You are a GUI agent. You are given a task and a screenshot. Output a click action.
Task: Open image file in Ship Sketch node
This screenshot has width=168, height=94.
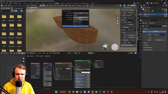pos(69,69)
